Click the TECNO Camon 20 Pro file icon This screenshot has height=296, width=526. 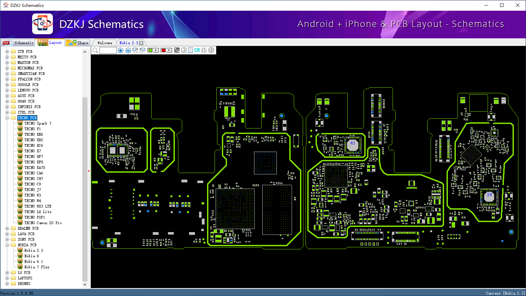(20, 223)
